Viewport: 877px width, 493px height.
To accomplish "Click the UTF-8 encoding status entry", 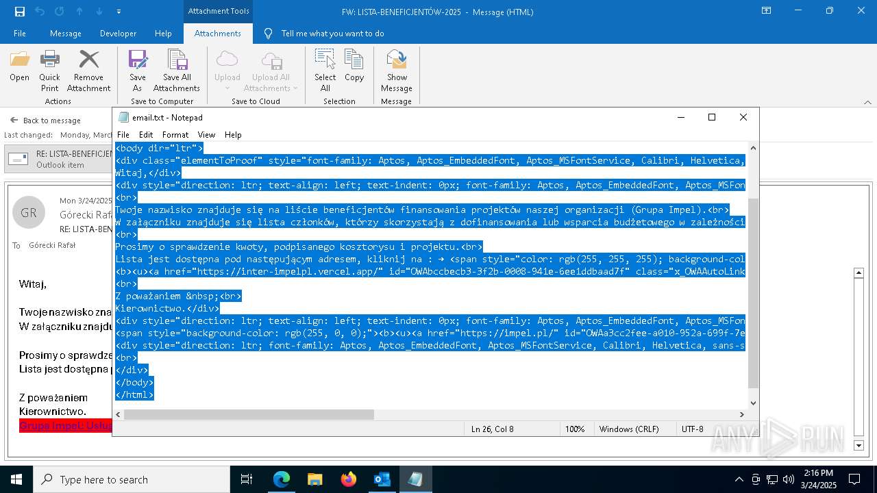I will tap(692, 429).
